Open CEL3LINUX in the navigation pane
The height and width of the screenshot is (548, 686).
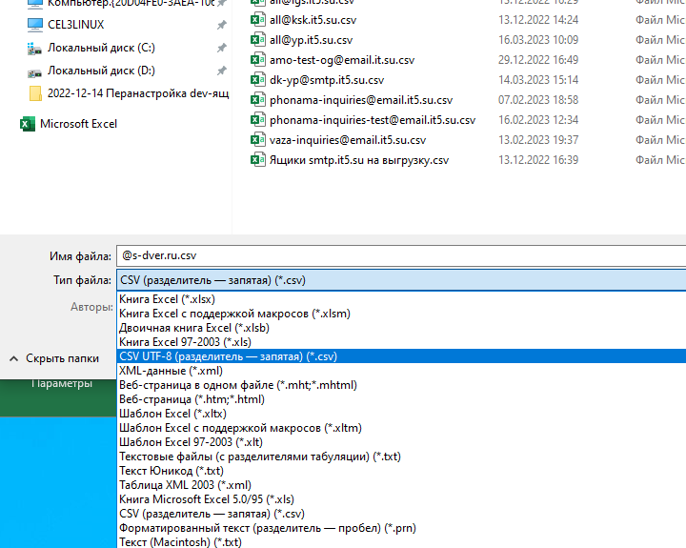coord(75,25)
